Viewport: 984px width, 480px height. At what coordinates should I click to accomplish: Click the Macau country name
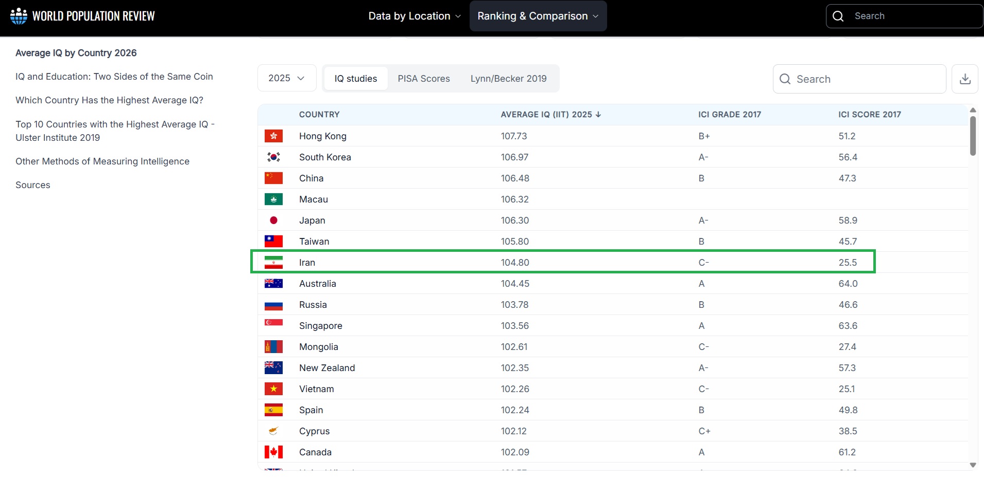click(314, 199)
